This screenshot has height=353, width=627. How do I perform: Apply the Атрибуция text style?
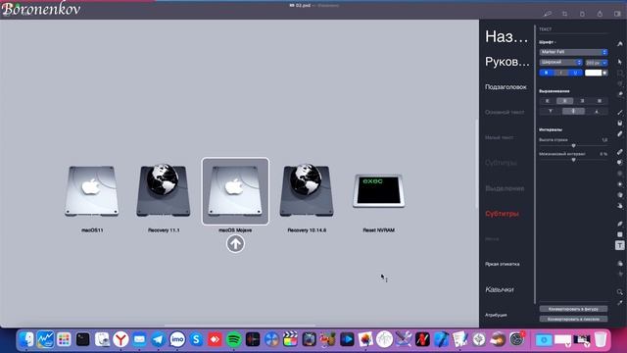(x=496, y=315)
